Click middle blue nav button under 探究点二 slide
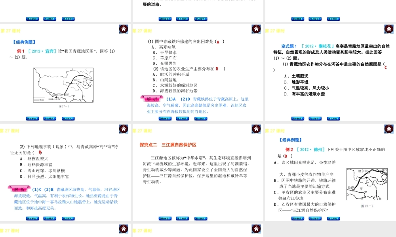396x237 pixels. coord(182,218)
